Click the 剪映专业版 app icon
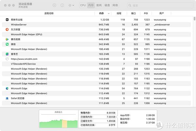196x131 pixels. point(7,20)
